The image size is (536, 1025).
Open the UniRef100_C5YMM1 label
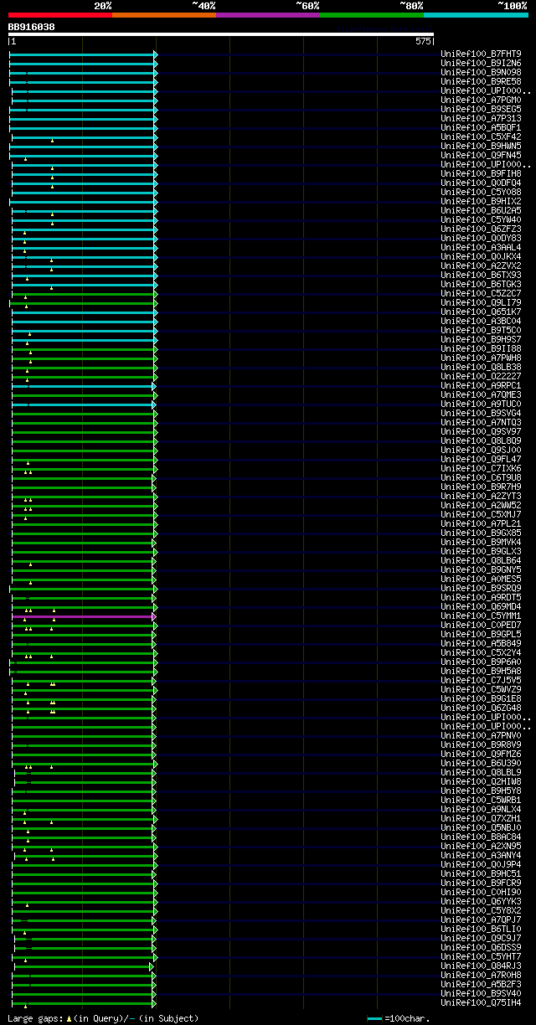tap(481, 616)
